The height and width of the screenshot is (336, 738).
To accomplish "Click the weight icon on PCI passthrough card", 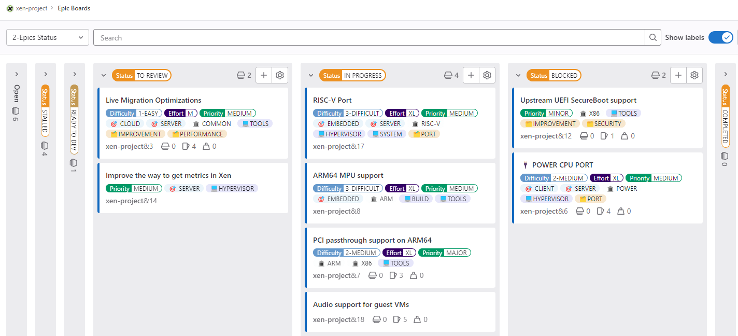I will (x=413, y=275).
